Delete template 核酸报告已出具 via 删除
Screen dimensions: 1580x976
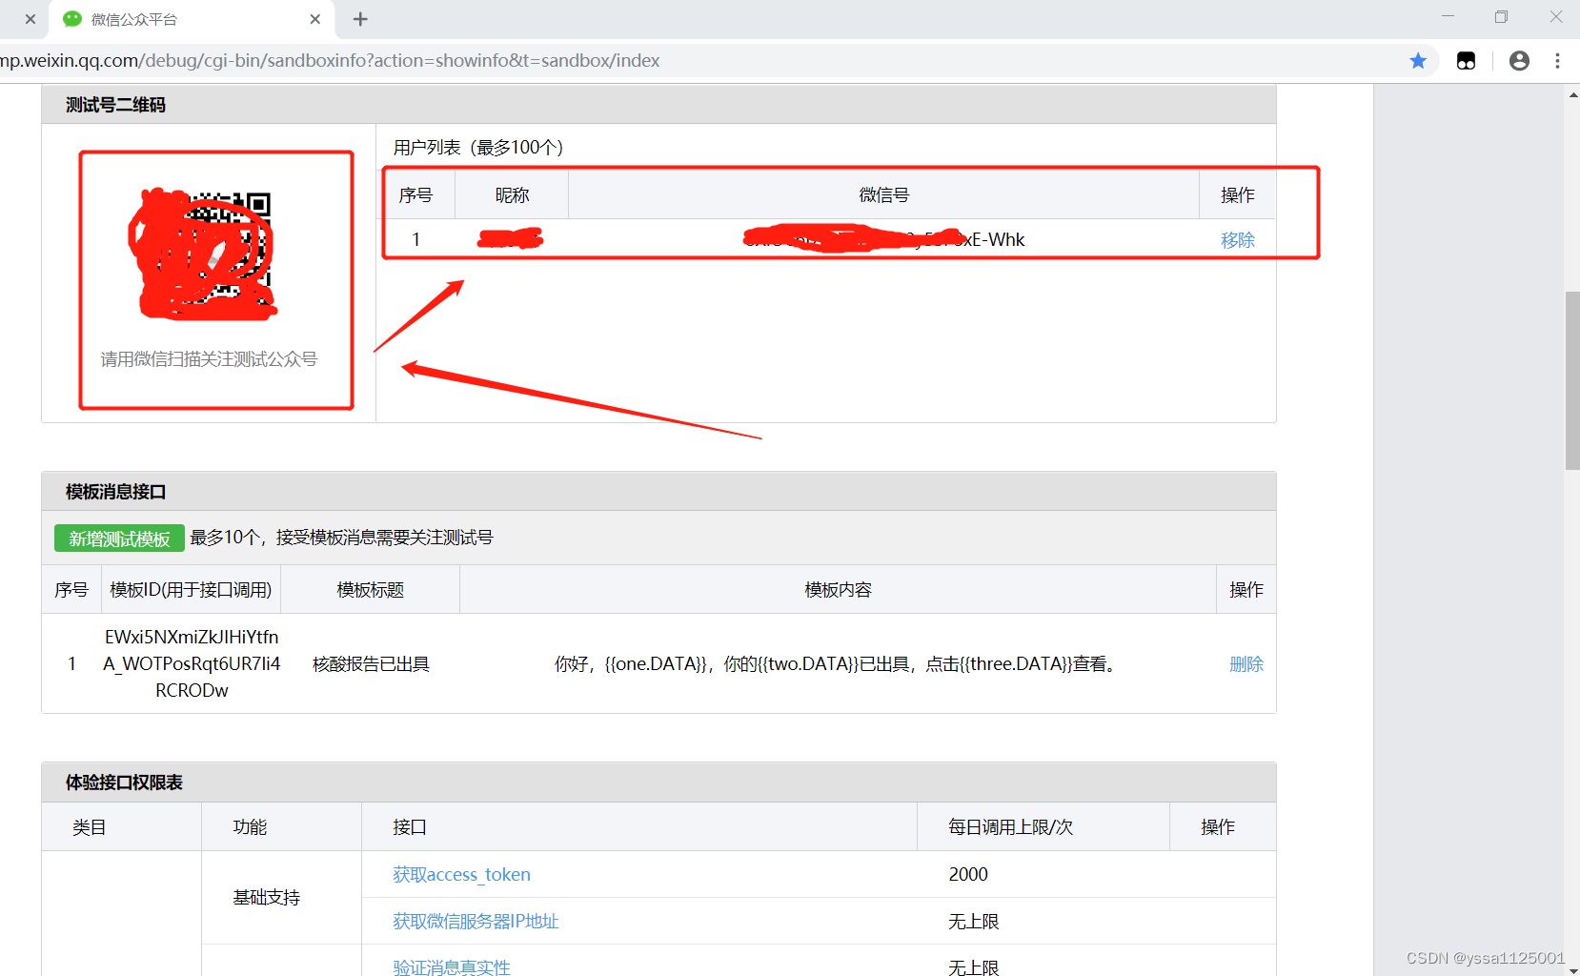click(x=1246, y=664)
